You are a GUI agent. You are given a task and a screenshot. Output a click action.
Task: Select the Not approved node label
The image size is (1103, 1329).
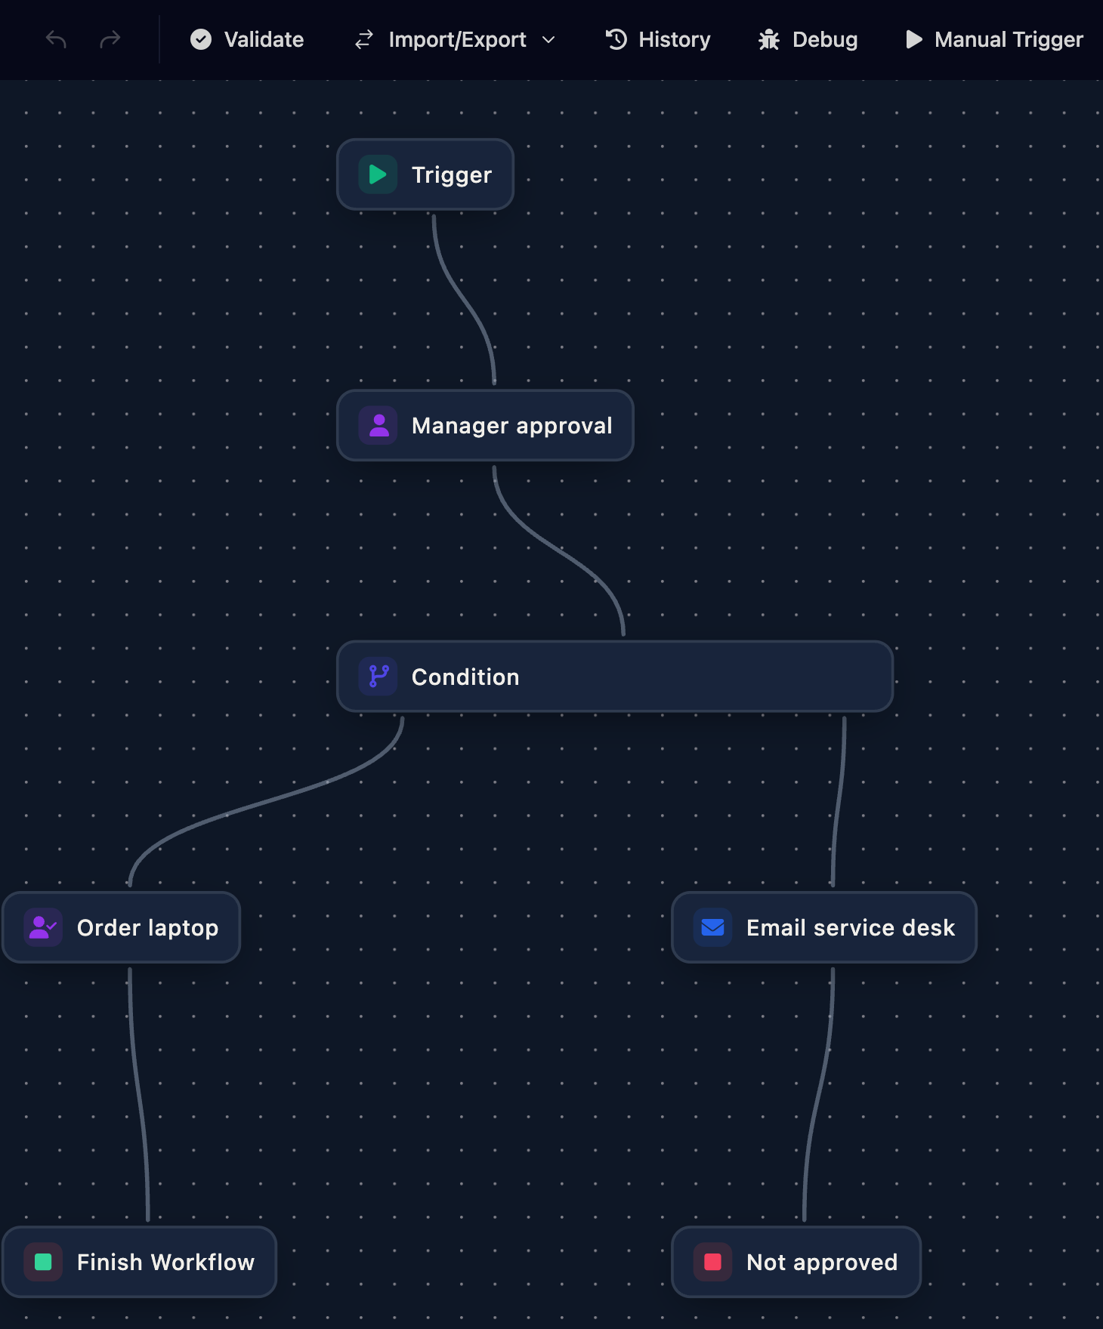point(822,1263)
